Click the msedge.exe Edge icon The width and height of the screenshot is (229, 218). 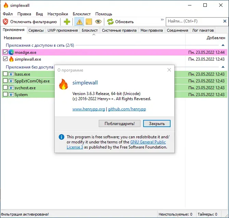click(x=11, y=52)
